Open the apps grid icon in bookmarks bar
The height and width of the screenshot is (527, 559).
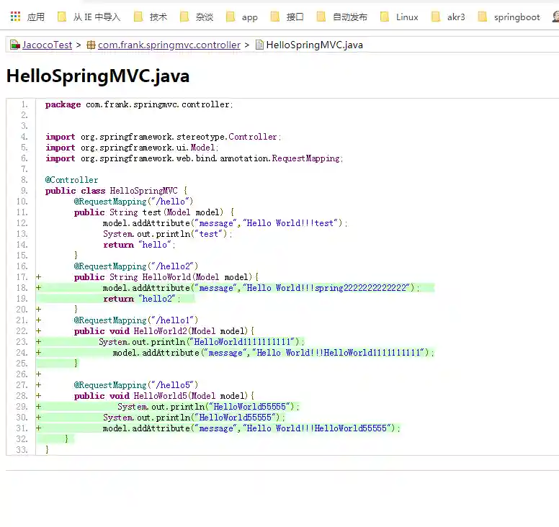16,17
